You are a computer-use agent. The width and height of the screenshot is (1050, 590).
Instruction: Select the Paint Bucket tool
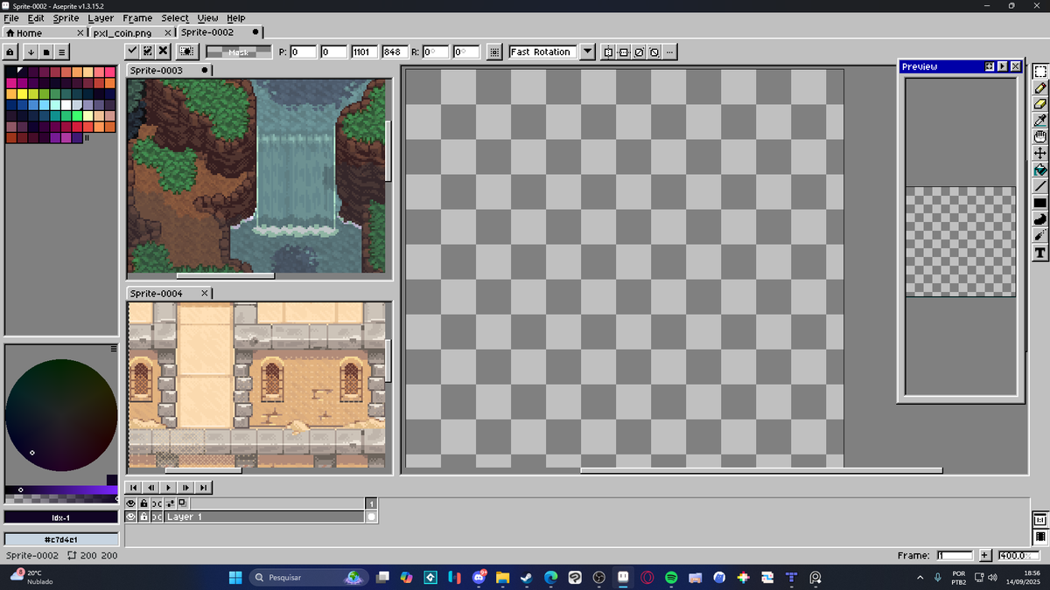click(x=1040, y=170)
